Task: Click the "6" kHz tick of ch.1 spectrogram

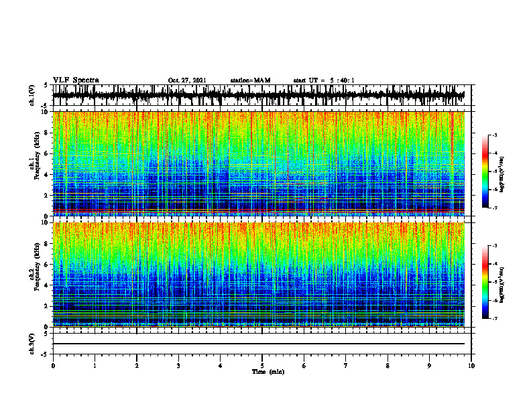Action: [x=48, y=153]
